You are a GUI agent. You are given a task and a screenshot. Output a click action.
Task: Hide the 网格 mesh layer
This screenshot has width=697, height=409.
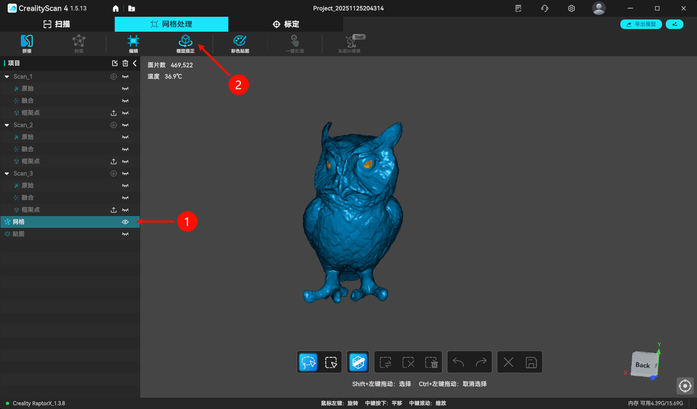125,222
